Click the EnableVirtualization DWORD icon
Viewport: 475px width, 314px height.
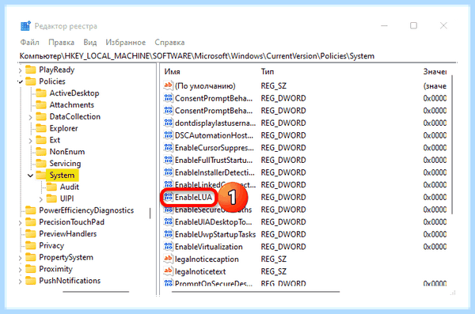(x=168, y=247)
